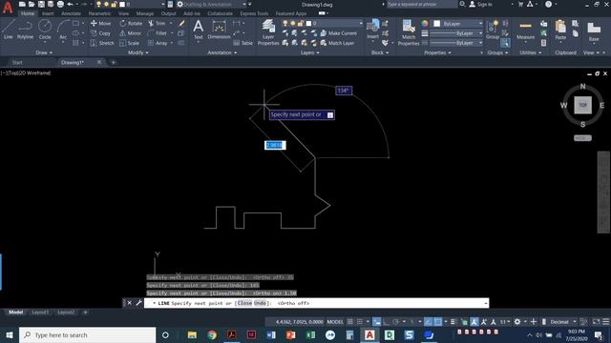This screenshot has height=343, width=611.
Task: Click the Paste clipboard tool
Action: point(560,30)
